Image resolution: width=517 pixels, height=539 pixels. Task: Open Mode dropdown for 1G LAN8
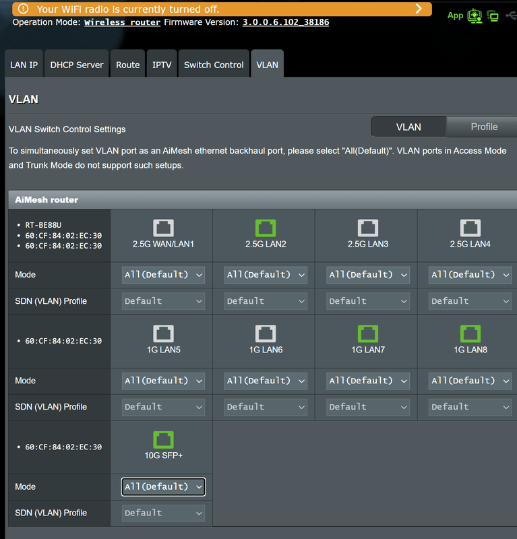click(470, 381)
